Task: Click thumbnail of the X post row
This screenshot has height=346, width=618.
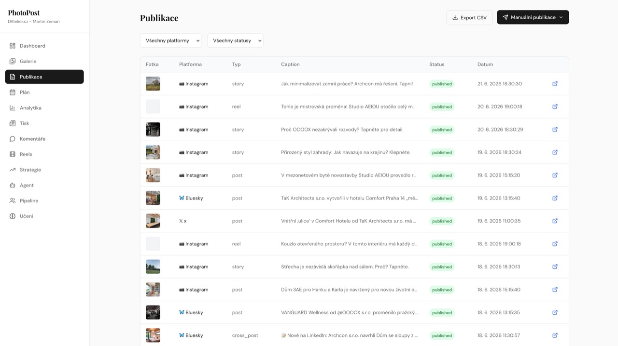Action: coord(153,221)
